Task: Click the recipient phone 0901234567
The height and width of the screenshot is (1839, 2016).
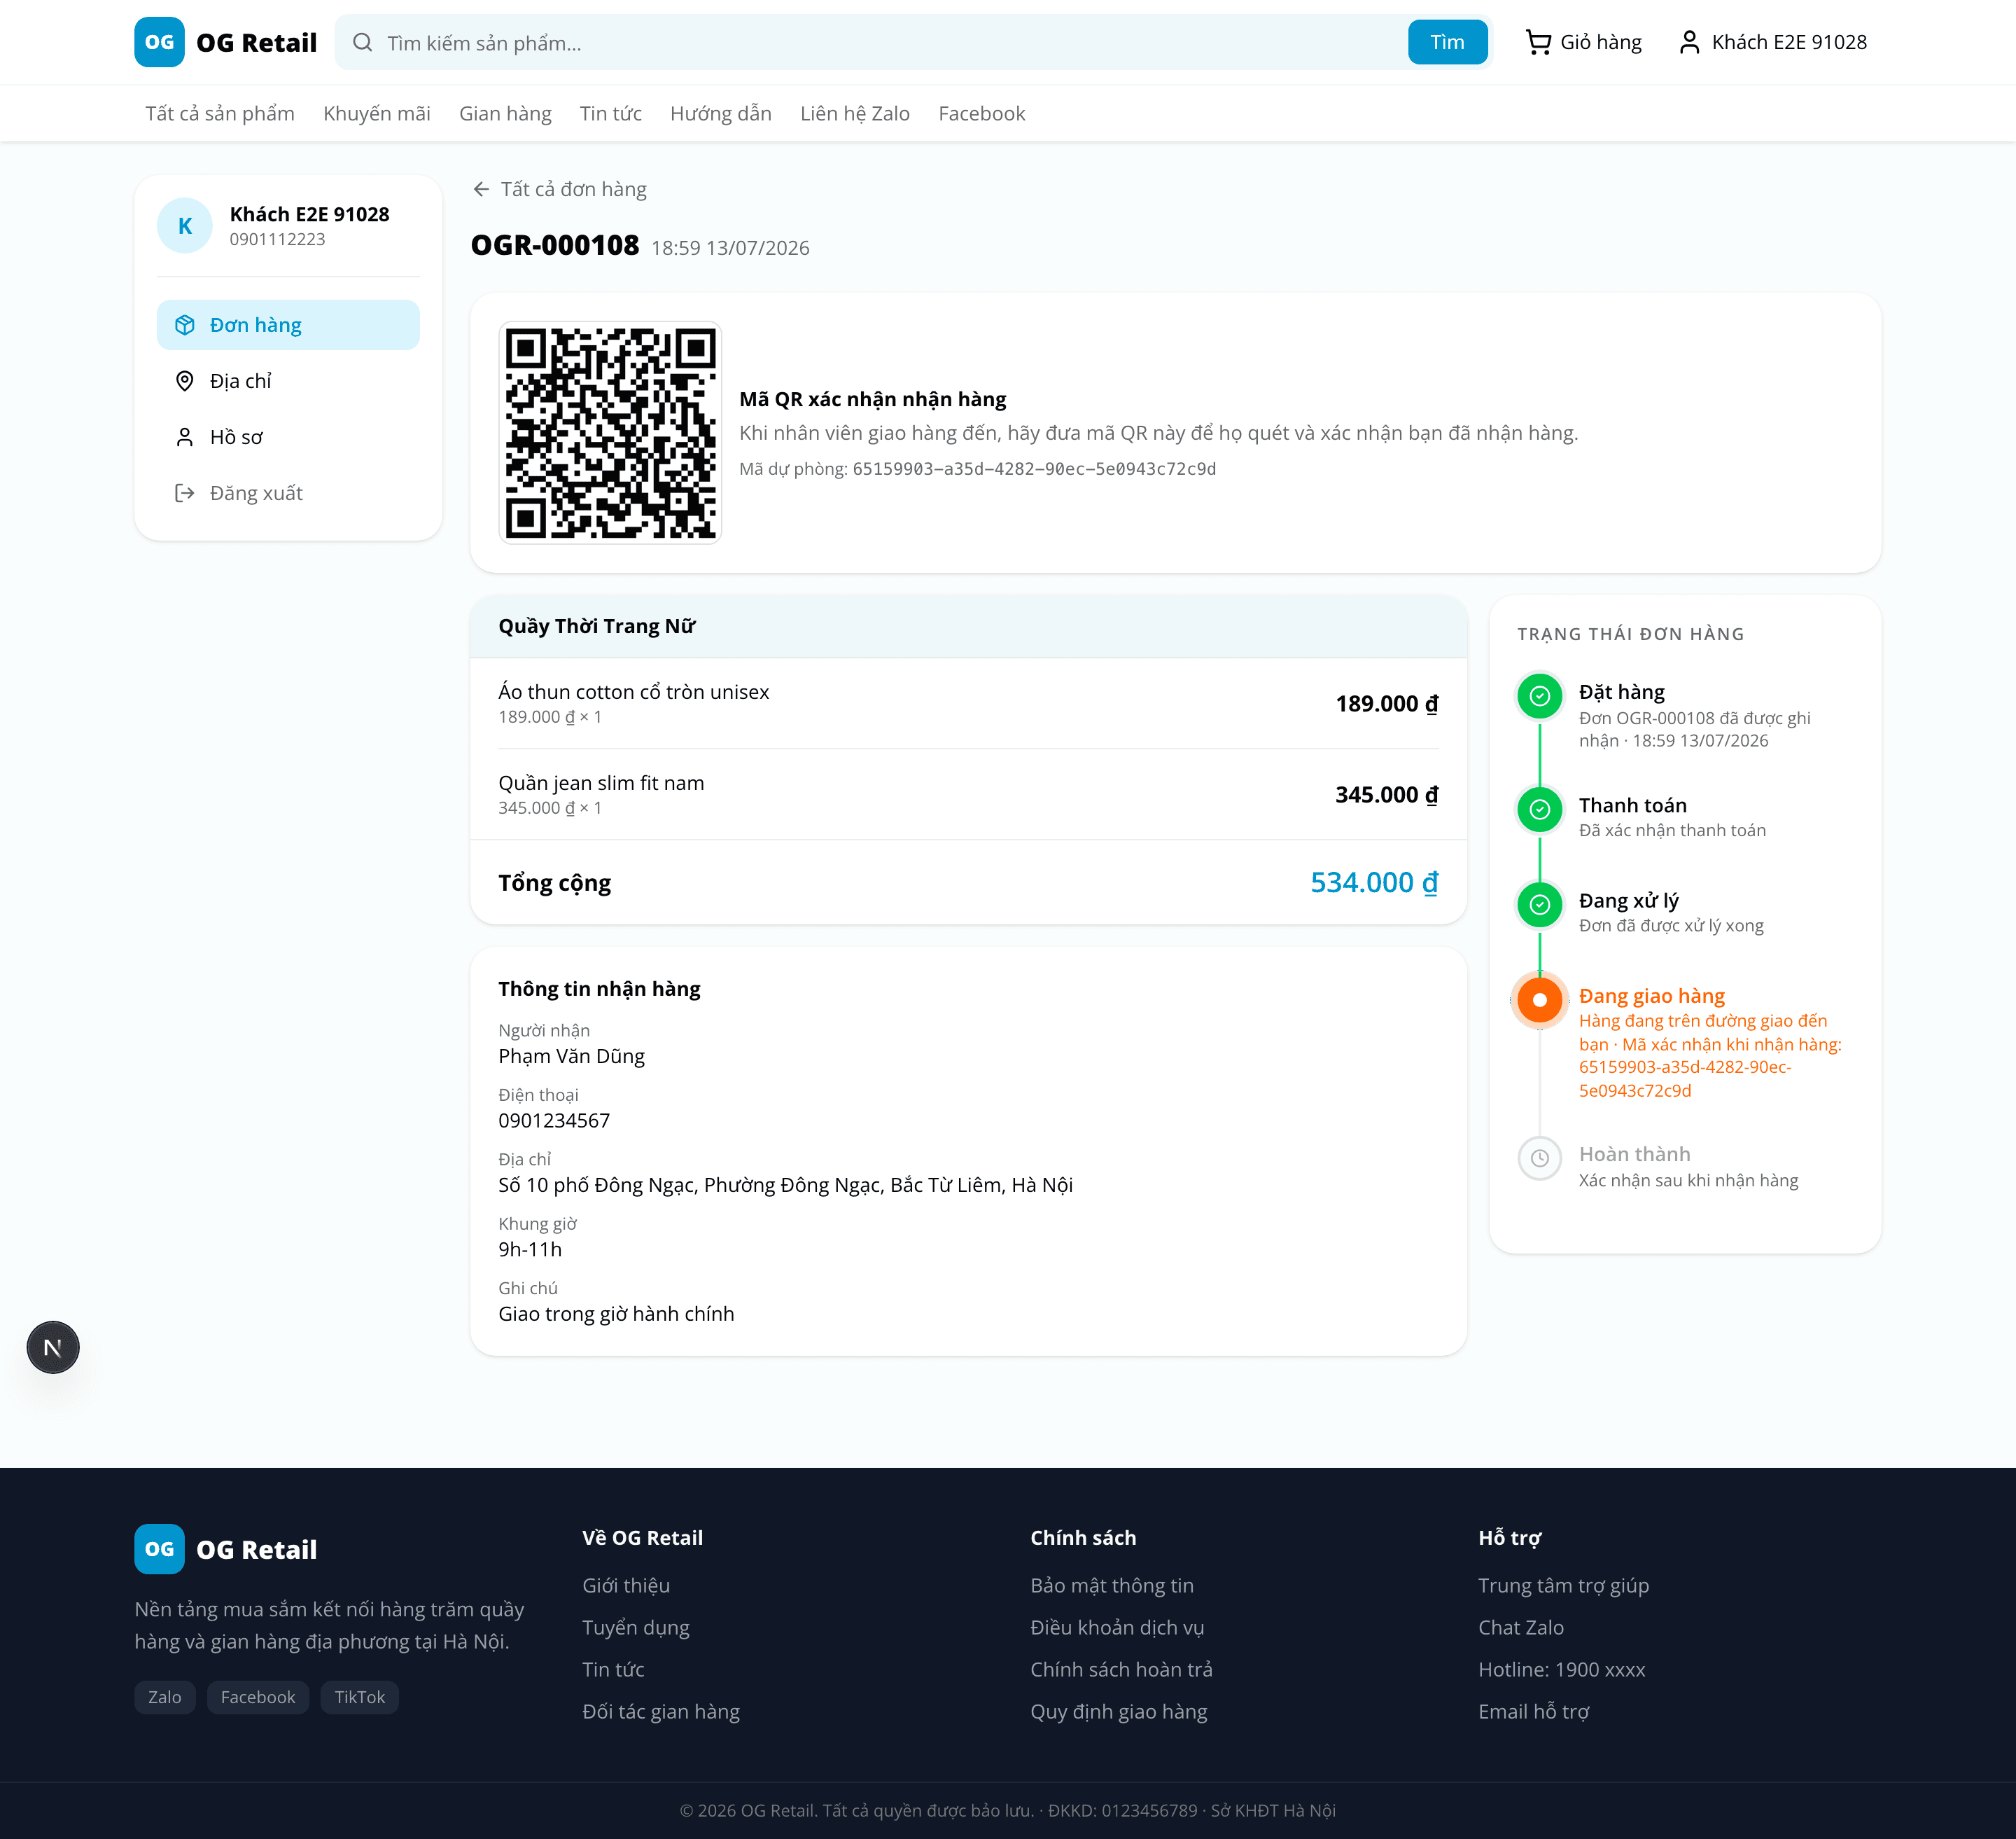Action: pyautogui.click(x=554, y=1120)
